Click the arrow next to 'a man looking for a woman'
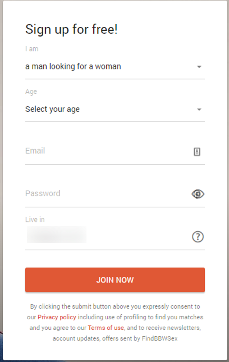This screenshot has width=229, height=362. click(199, 67)
